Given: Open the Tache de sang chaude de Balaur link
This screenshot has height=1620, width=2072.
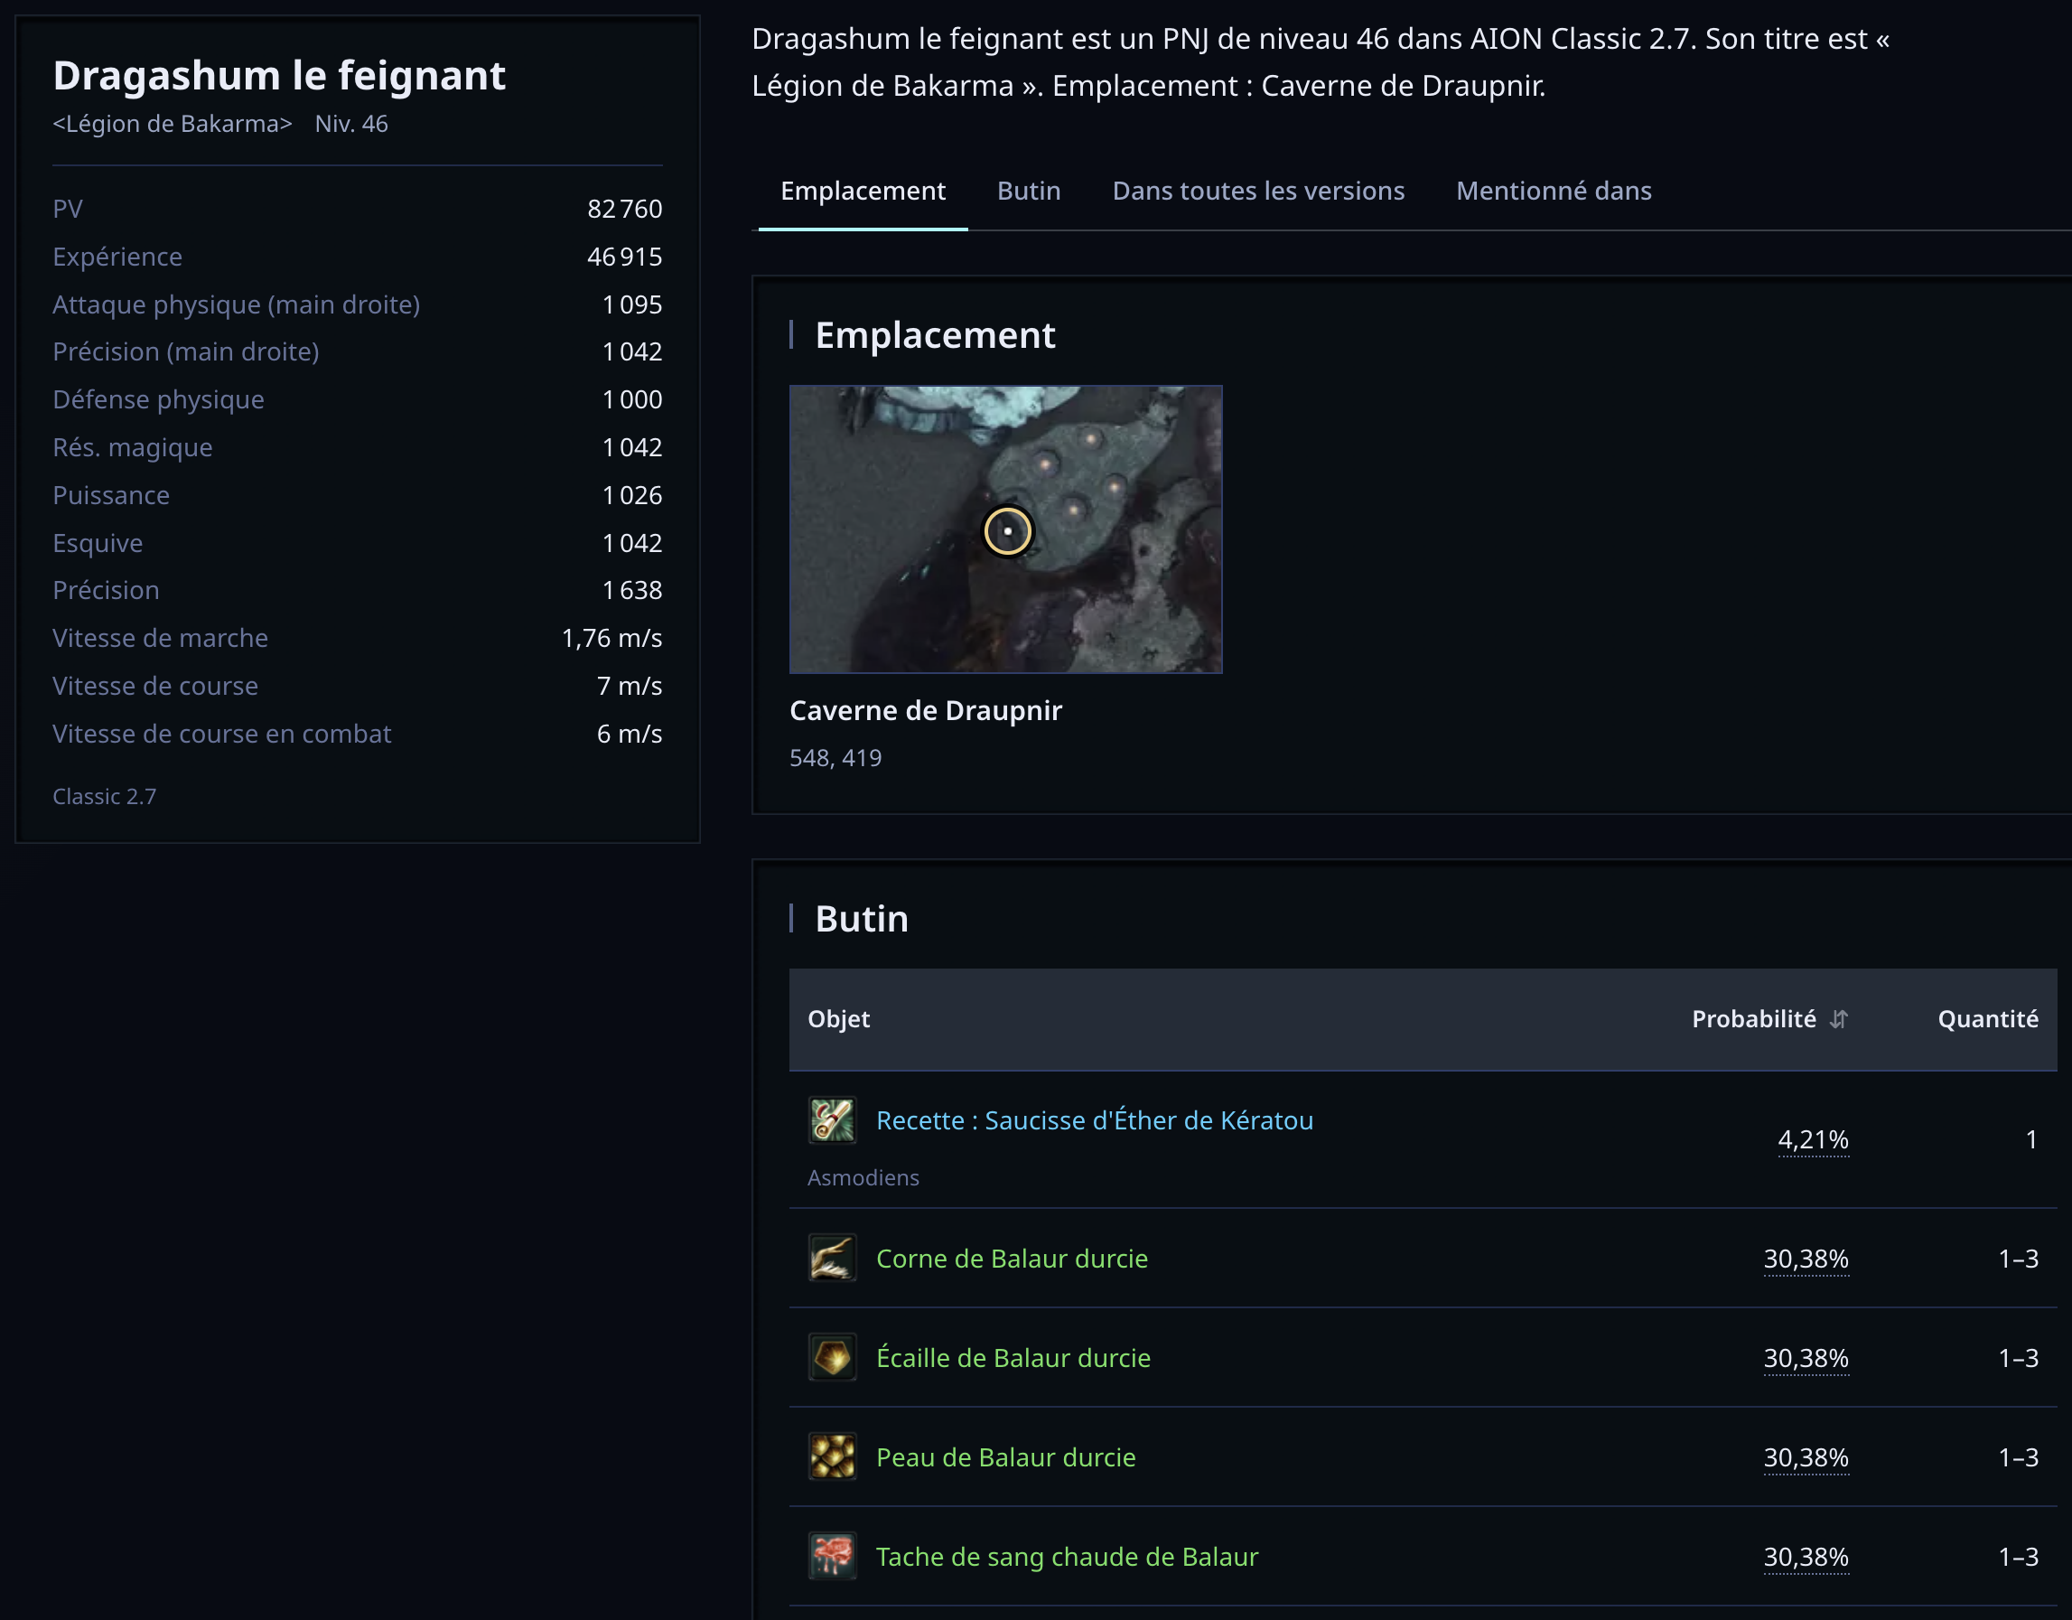Looking at the screenshot, I should click(x=1068, y=1557).
